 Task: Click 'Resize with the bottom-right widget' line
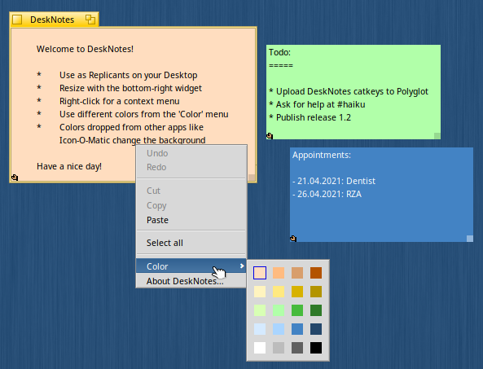coord(130,88)
